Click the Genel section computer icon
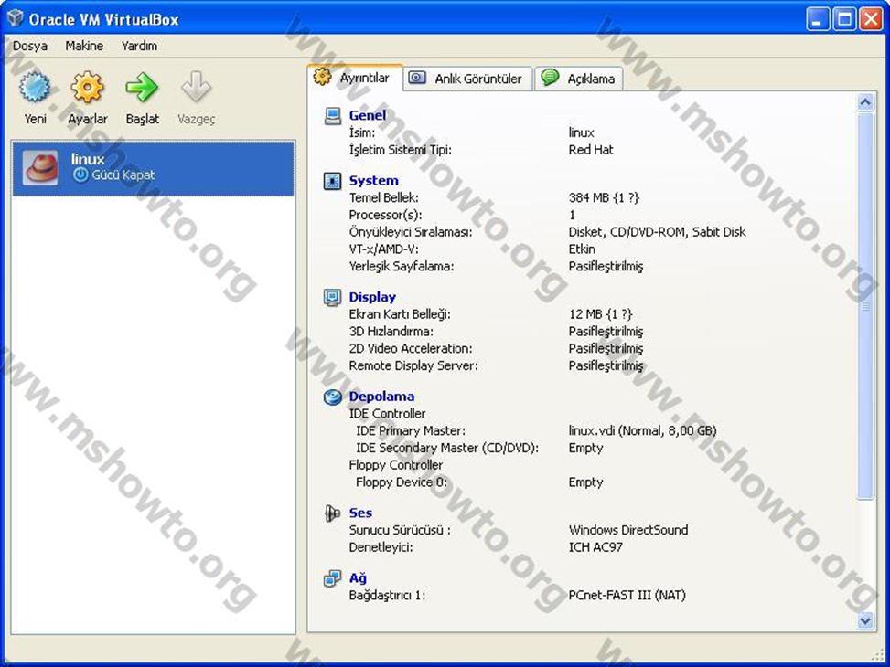This screenshot has width=890, height=667. [x=333, y=116]
